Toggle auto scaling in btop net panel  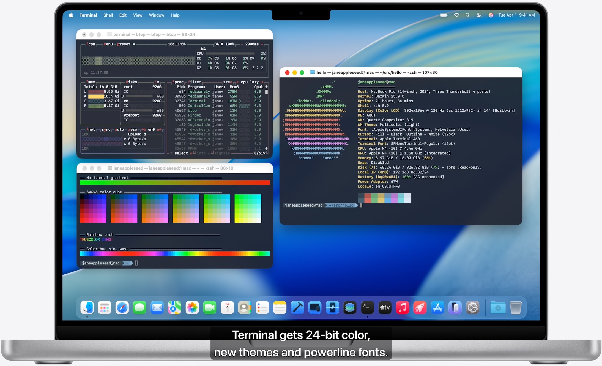(x=119, y=129)
